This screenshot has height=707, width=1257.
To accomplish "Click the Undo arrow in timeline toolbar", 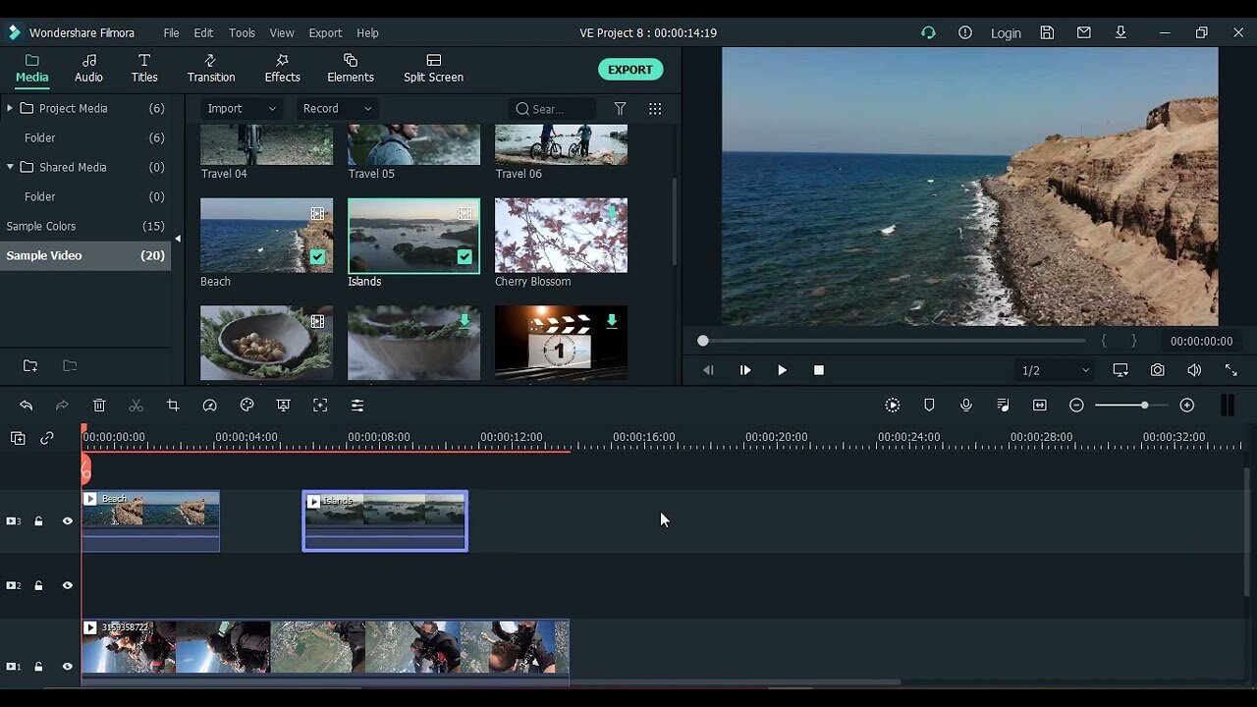I will point(27,405).
